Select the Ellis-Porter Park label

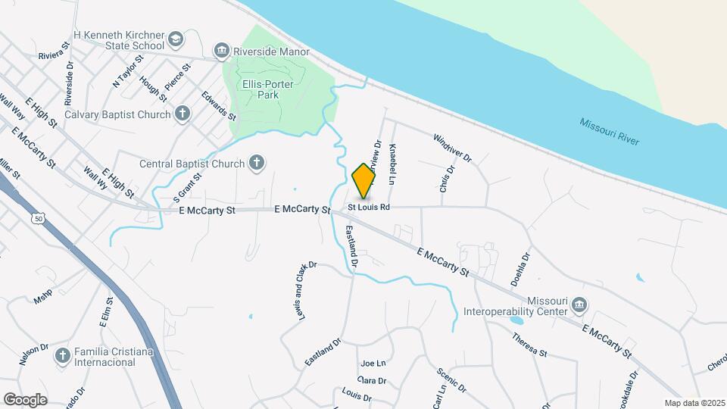(268, 89)
